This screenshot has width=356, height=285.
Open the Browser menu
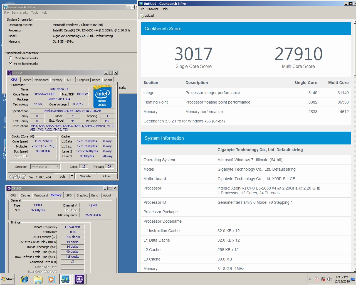153,9
